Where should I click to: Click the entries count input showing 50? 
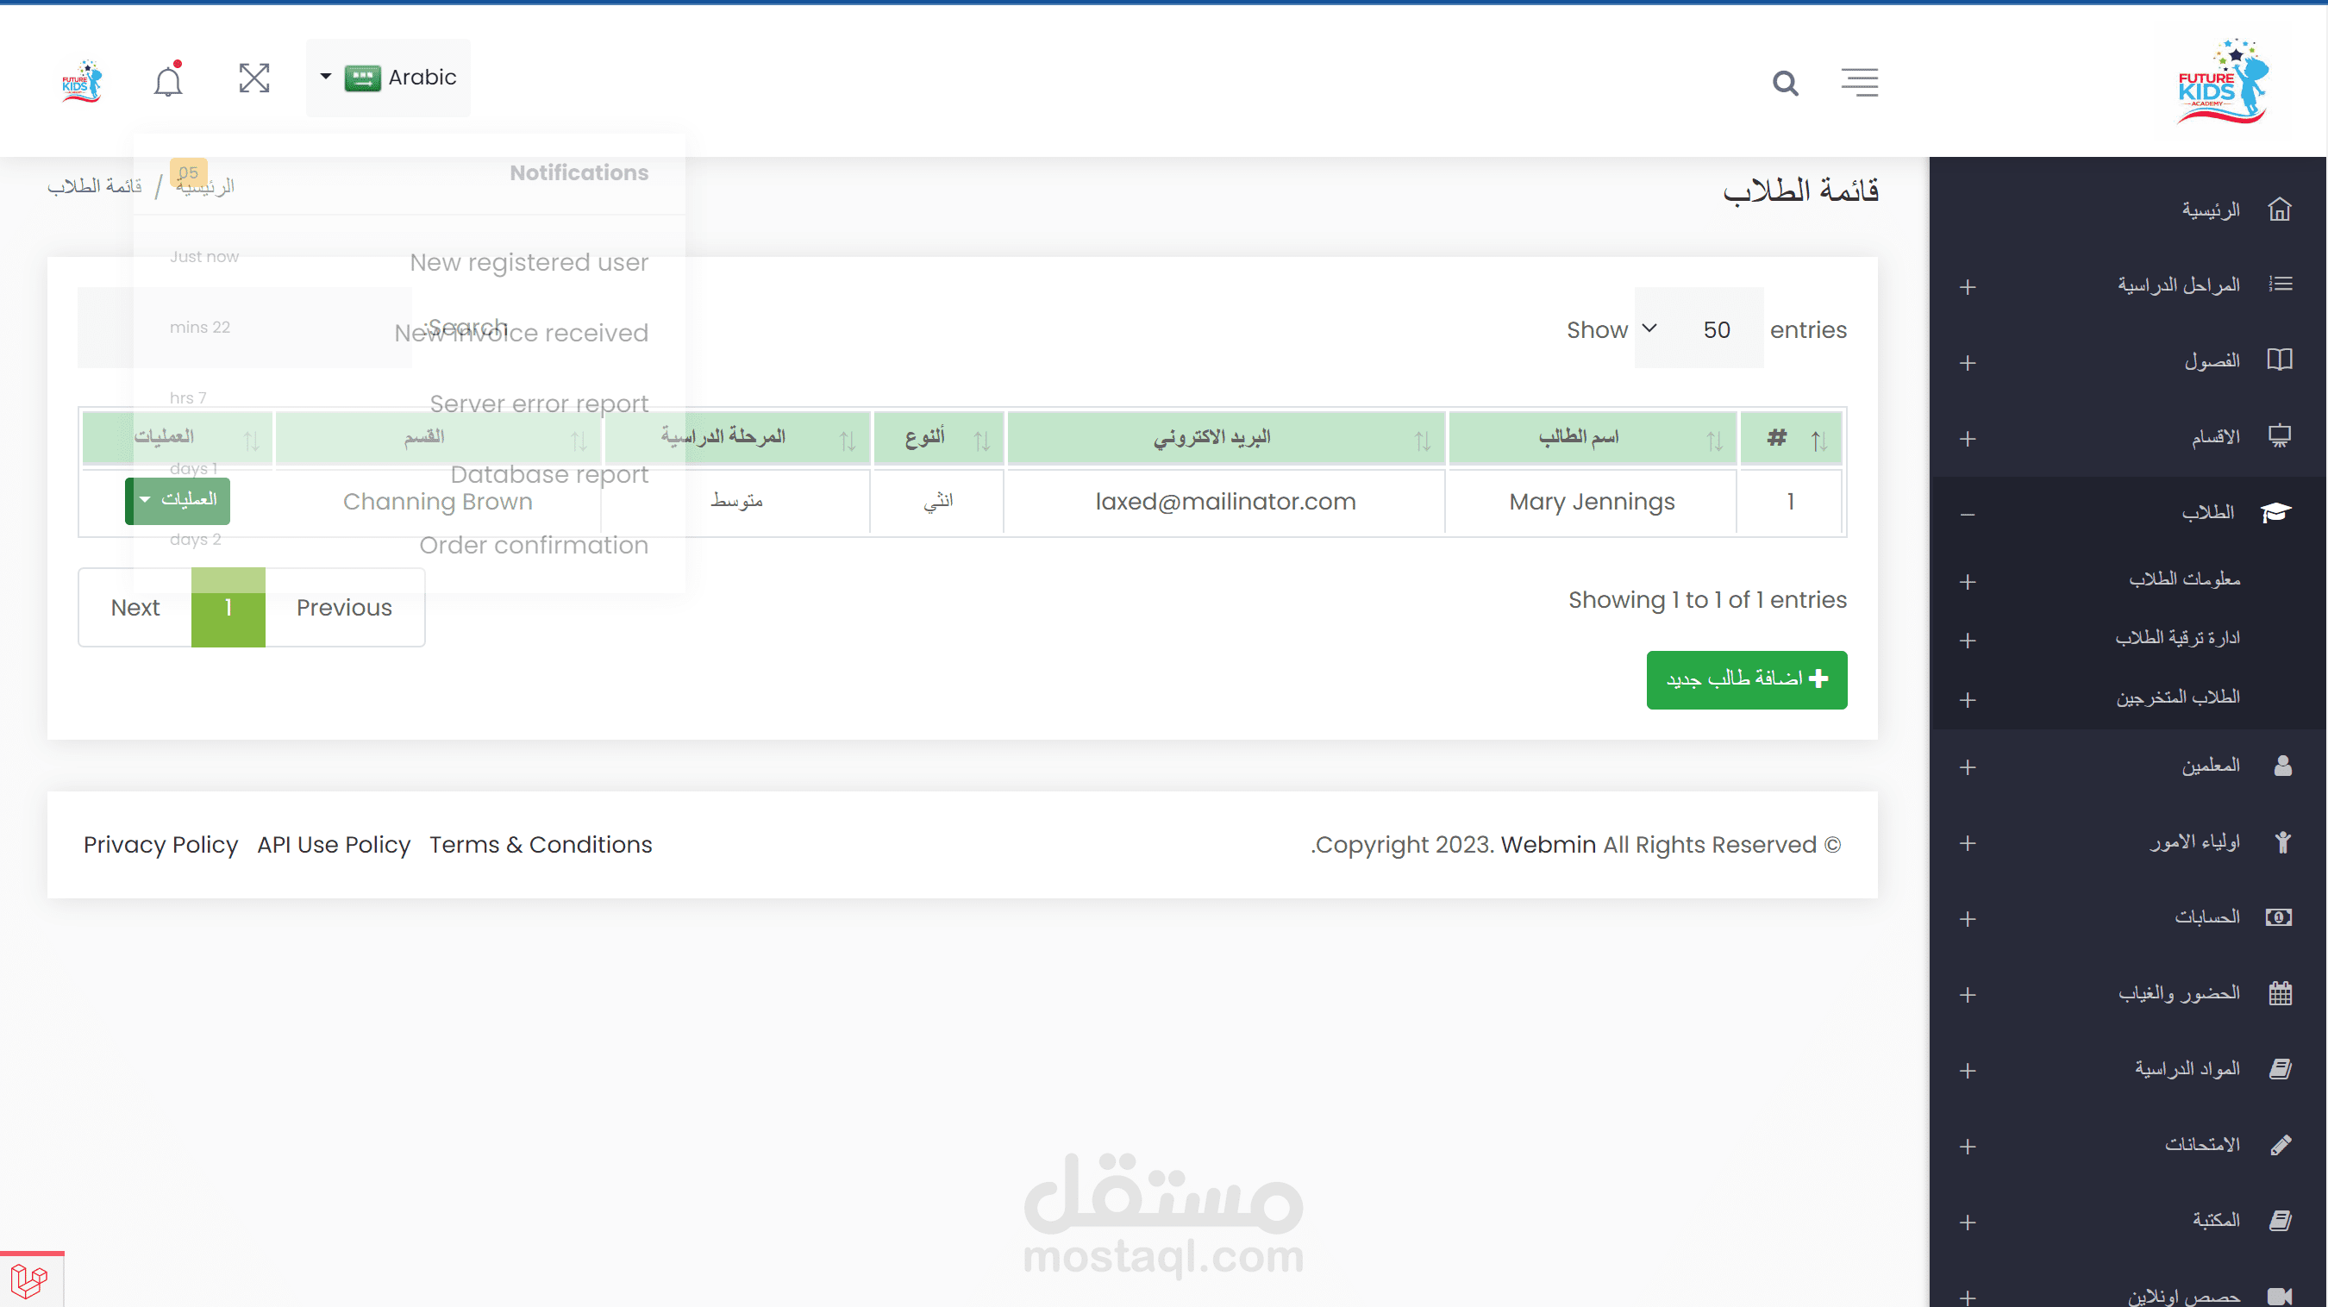pos(1715,328)
